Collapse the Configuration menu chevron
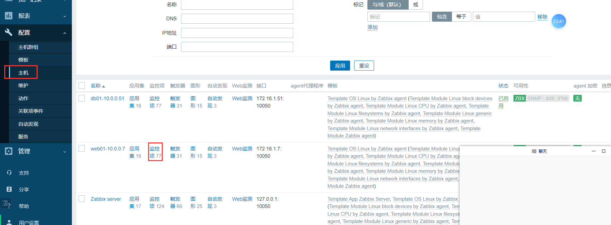The width and height of the screenshot is (611, 225). tap(65, 33)
